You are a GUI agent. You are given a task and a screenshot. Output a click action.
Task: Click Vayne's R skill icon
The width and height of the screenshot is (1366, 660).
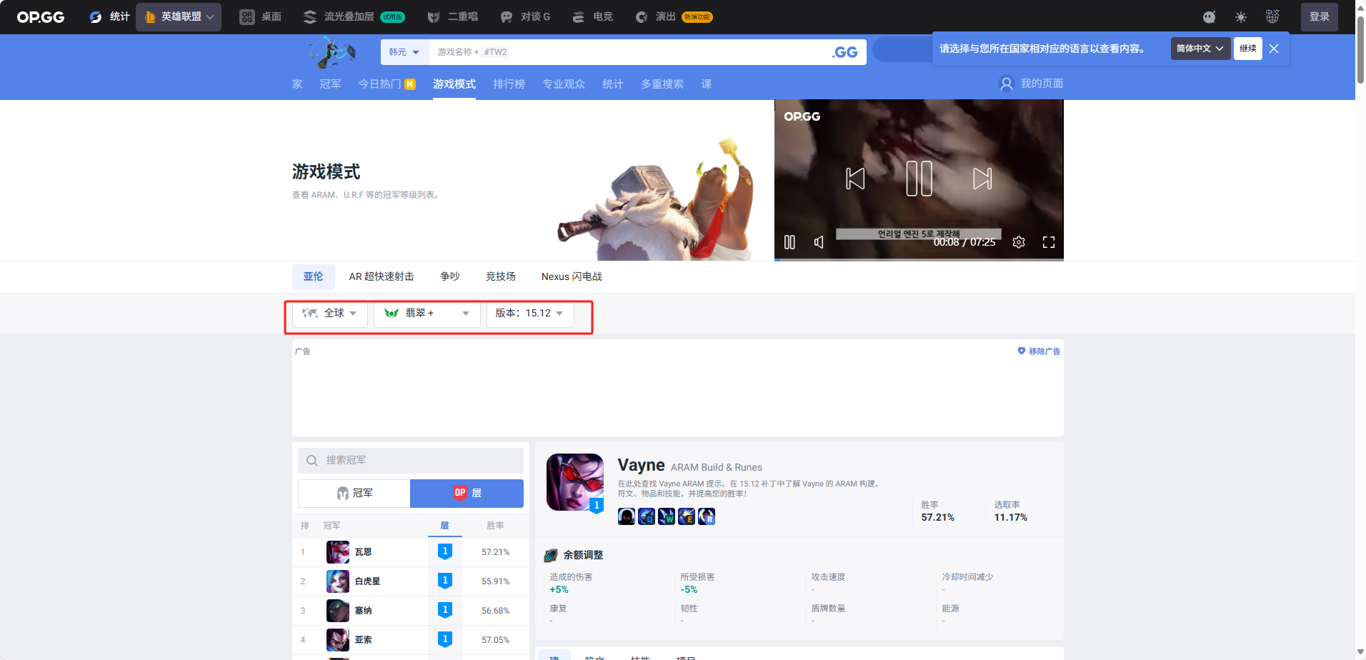click(707, 516)
